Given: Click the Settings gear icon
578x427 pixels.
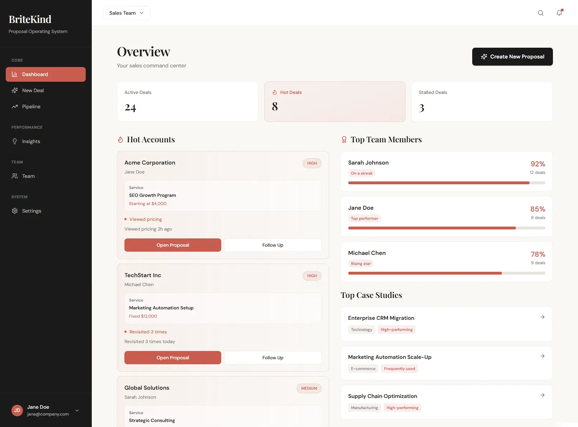Looking at the screenshot, I should [15, 211].
